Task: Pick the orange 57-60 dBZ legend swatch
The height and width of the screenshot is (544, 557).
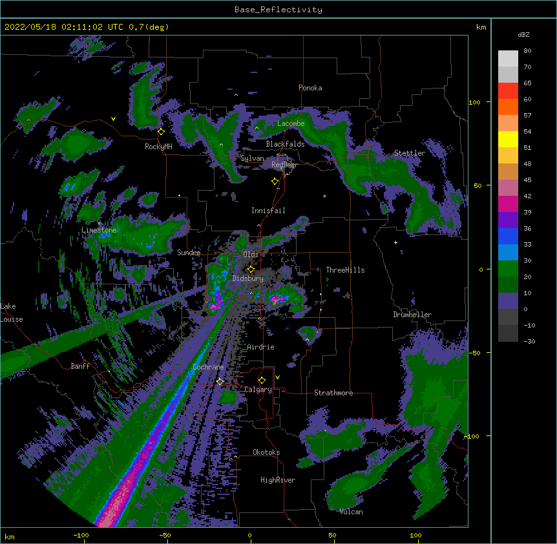Action: 508,107
